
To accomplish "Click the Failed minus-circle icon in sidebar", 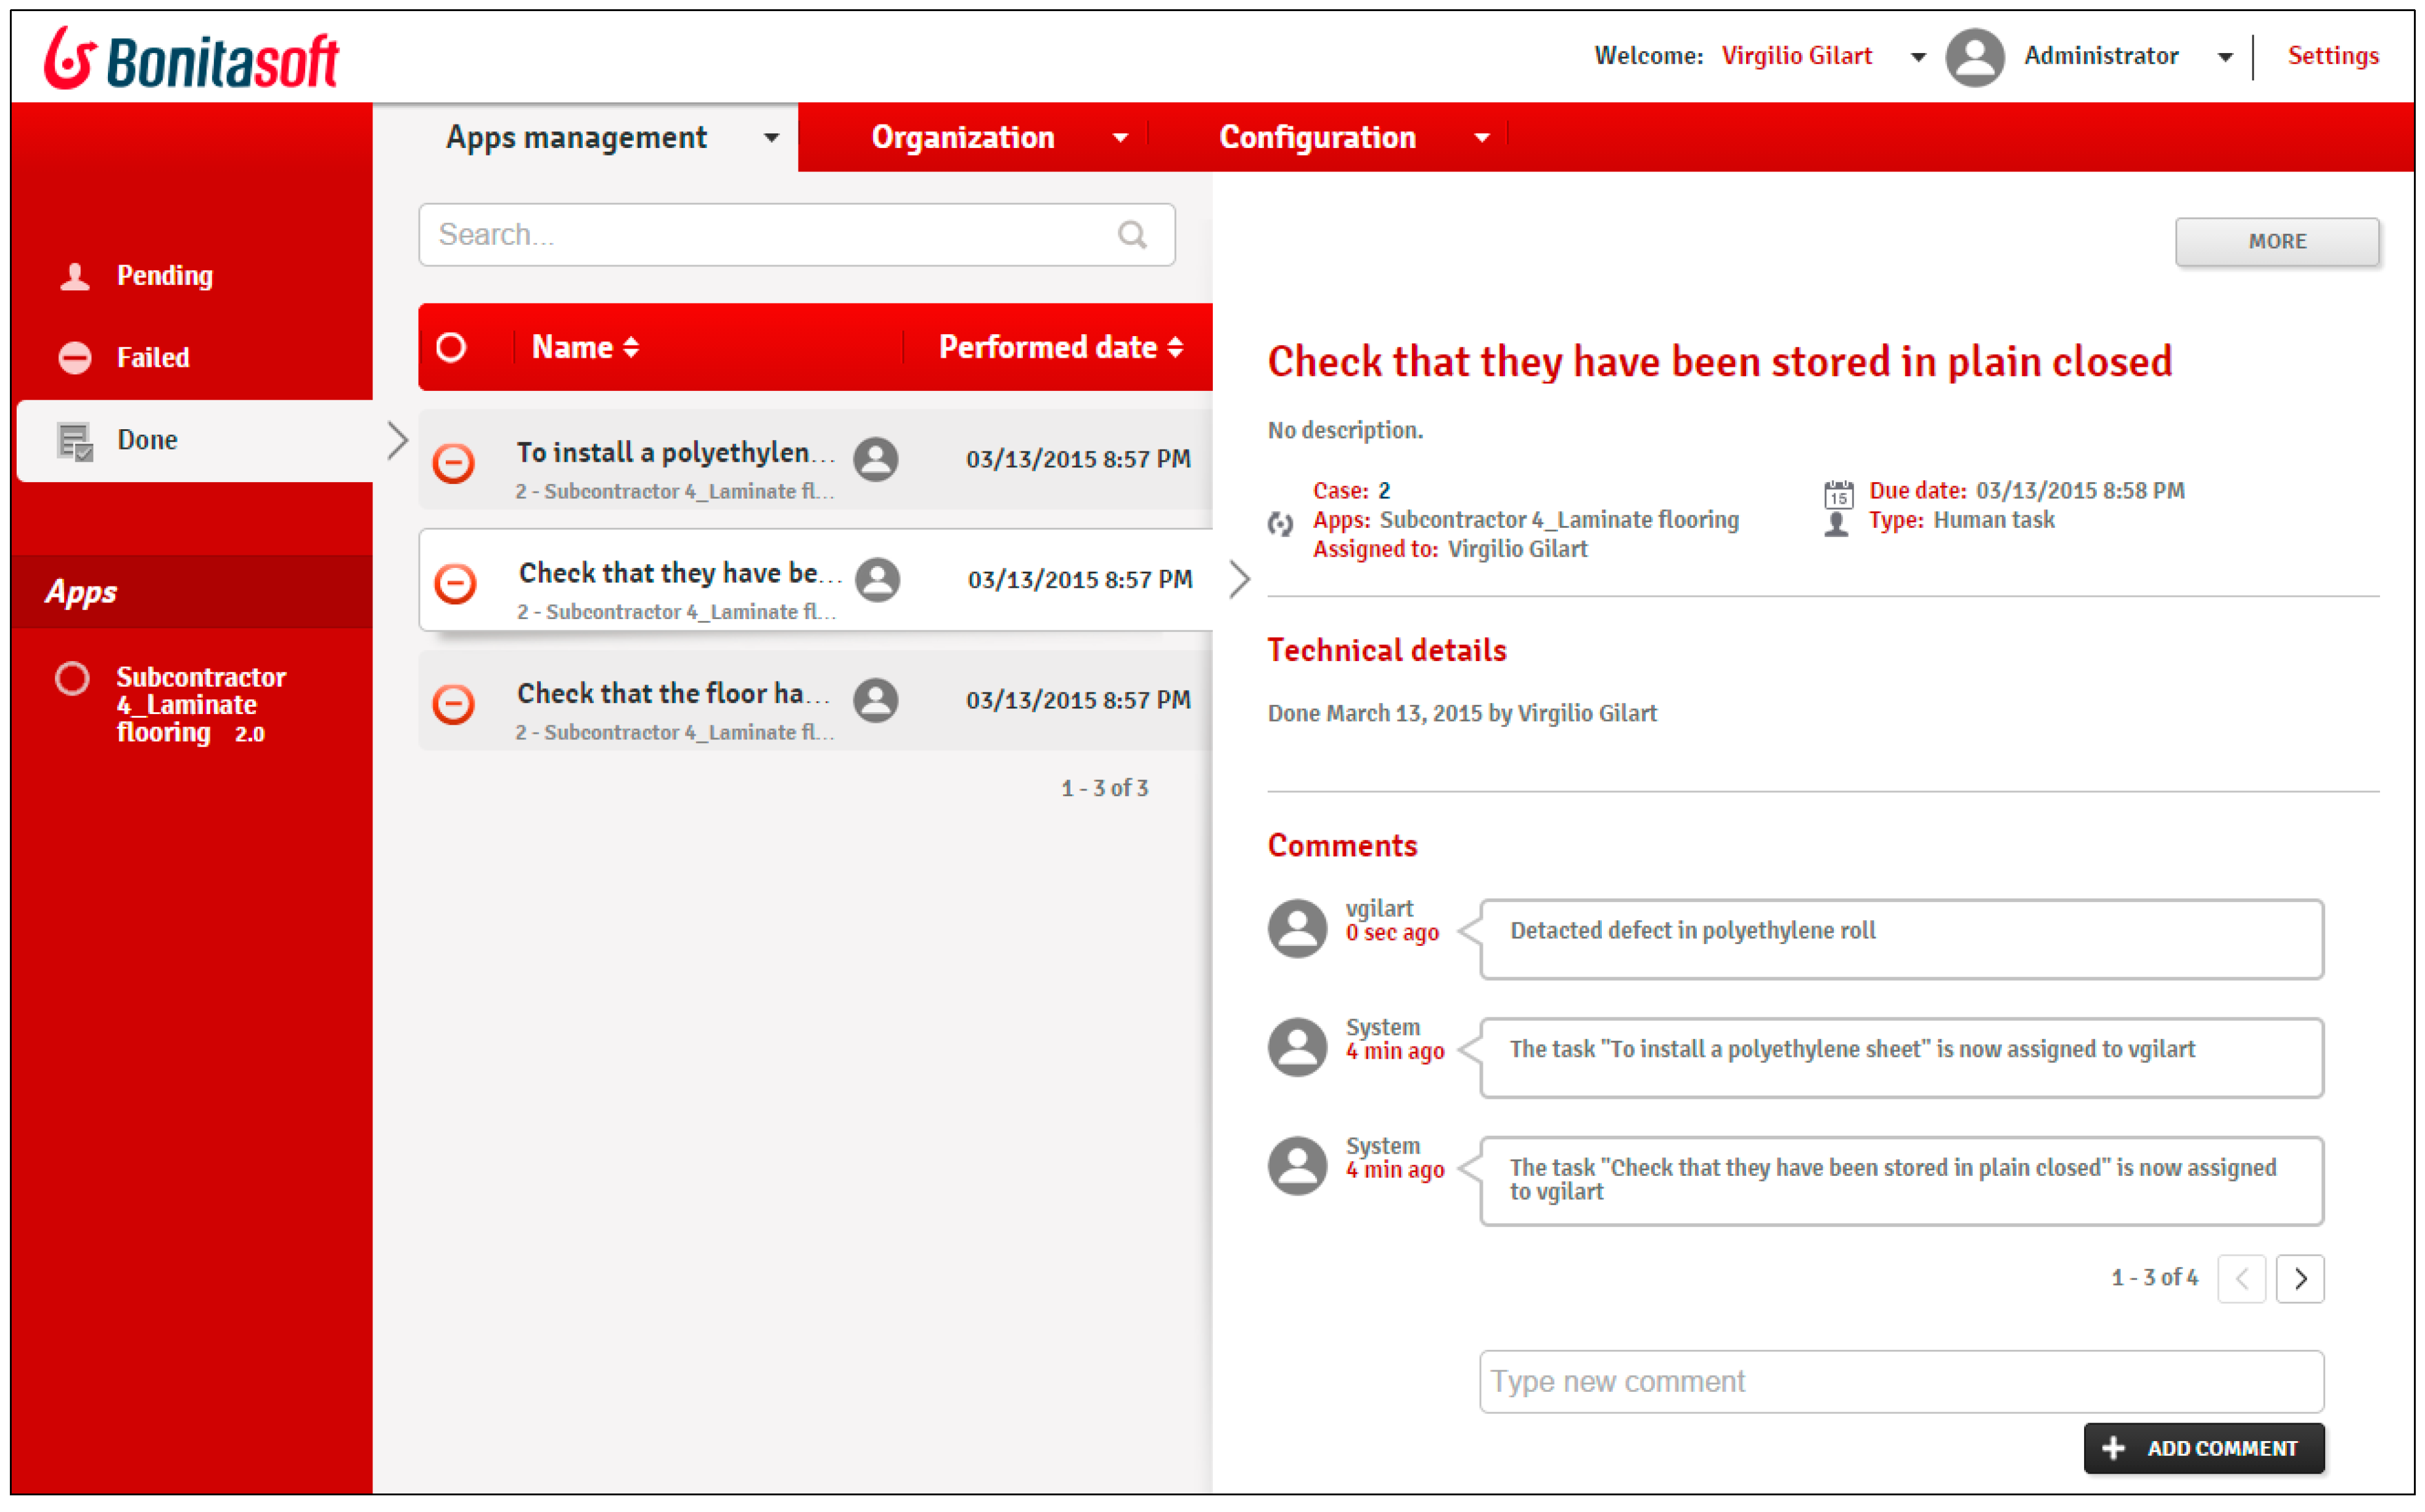I will 75,357.
